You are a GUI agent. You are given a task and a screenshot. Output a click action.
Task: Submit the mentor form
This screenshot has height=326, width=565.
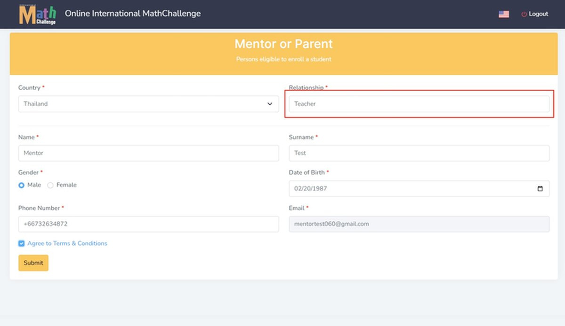33,263
